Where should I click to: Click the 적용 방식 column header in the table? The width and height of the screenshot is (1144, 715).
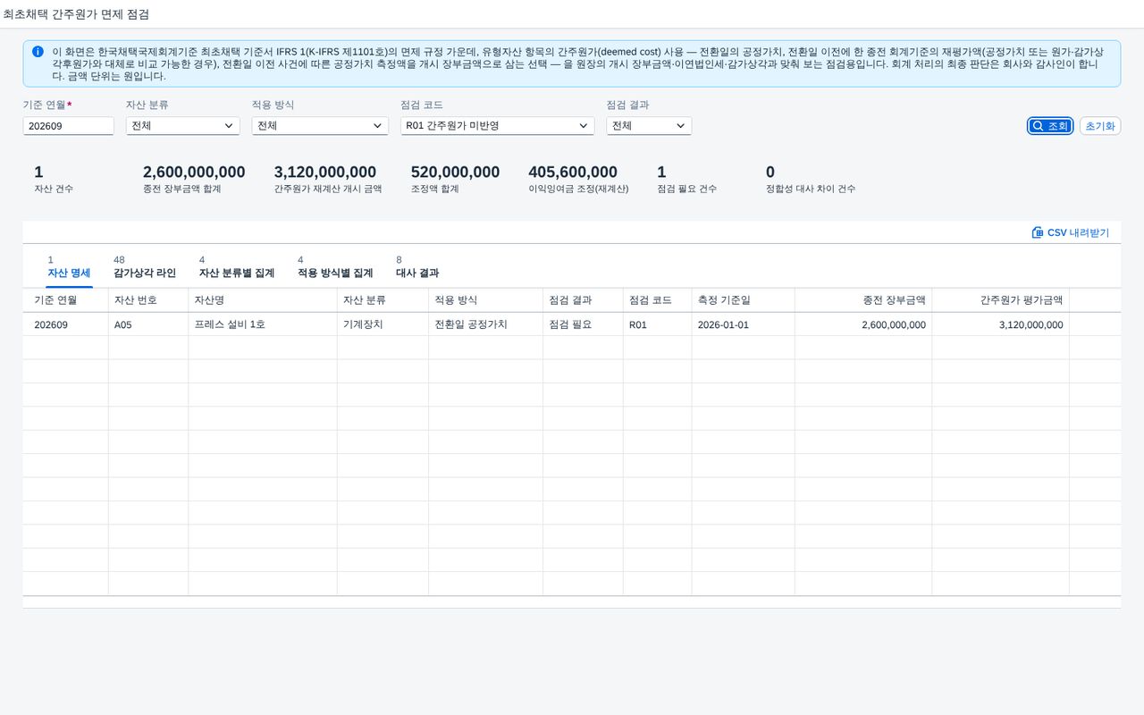pos(486,300)
